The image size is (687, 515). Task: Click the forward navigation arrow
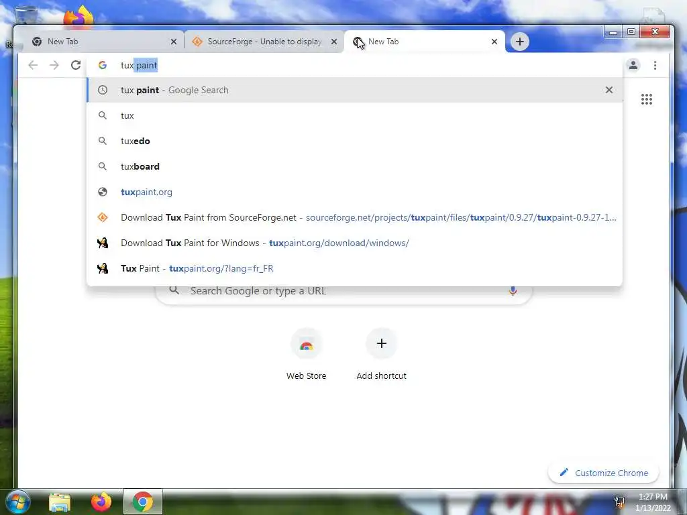(x=54, y=65)
